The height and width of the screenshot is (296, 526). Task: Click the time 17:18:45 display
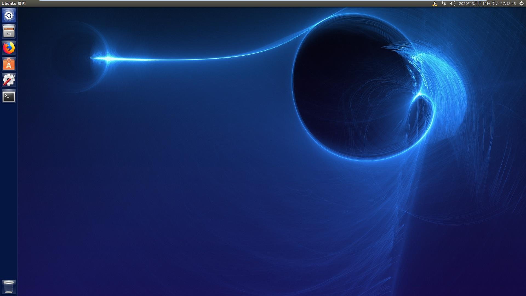pyautogui.click(x=508, y=4)
